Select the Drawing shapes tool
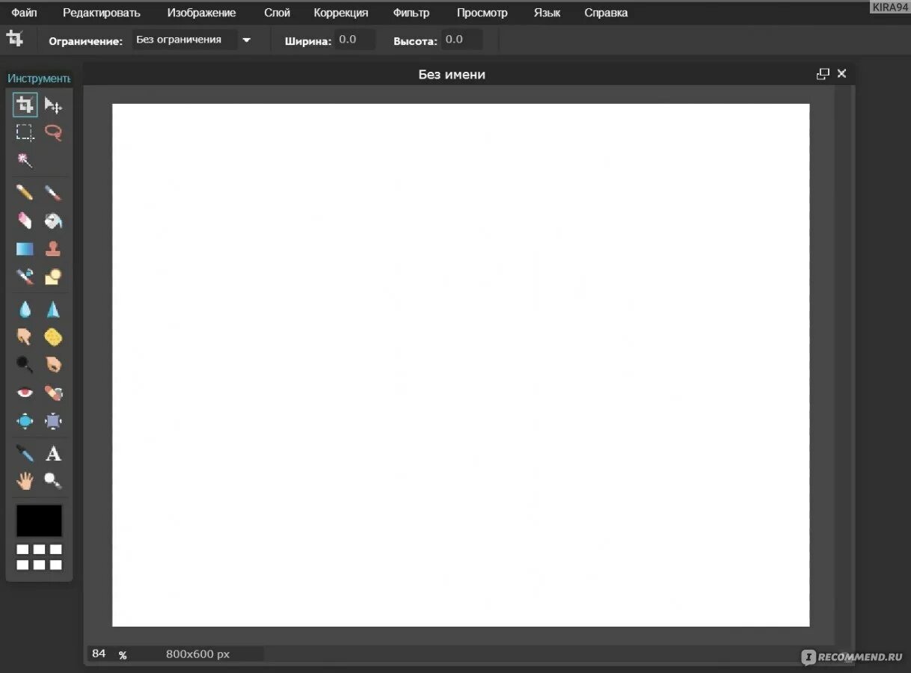 click(53, 277)
